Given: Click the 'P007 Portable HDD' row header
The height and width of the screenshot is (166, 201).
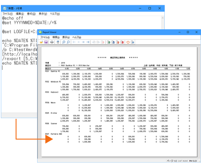Looking at the screenshot, I should (54, 134).
